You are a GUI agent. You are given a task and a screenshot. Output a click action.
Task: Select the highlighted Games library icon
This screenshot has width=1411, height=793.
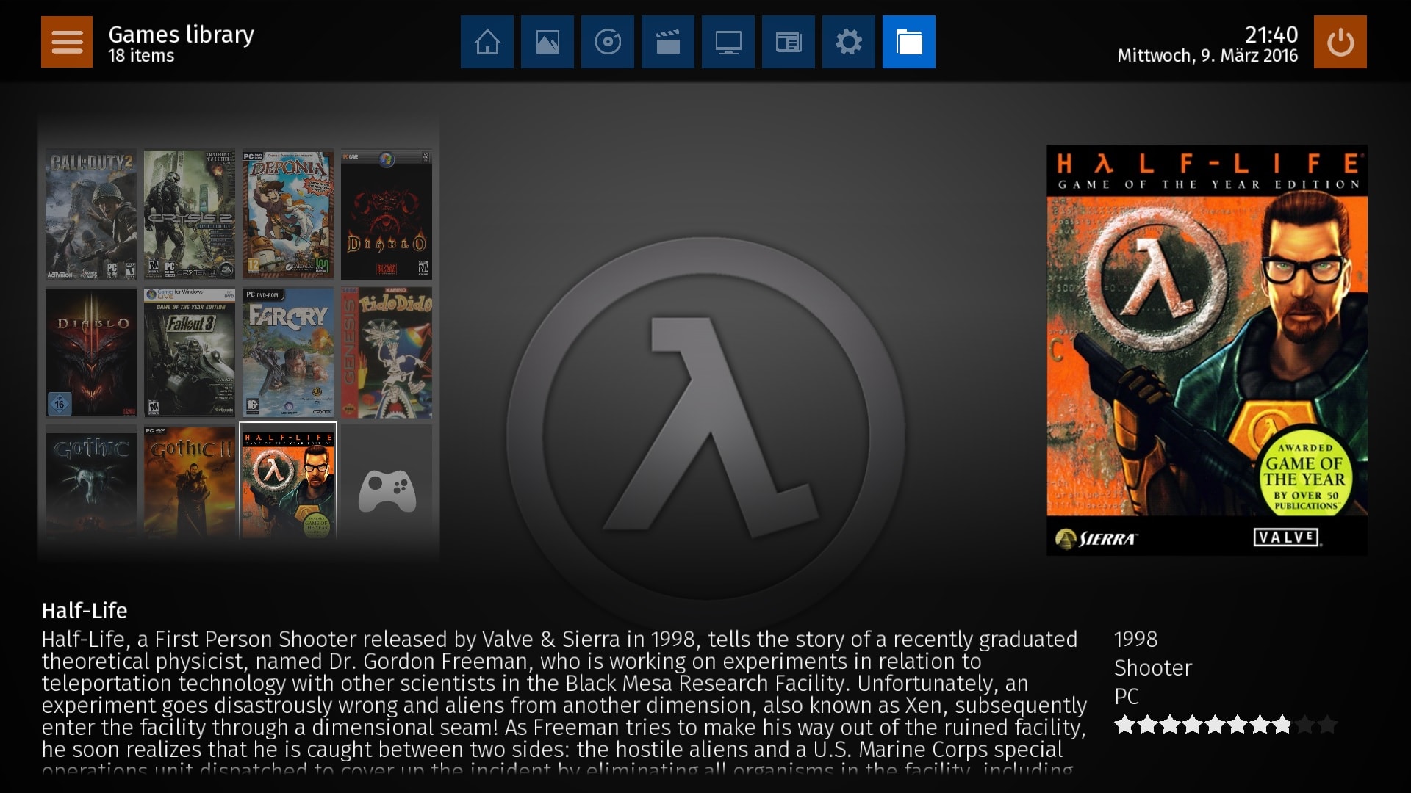point(909,42)
